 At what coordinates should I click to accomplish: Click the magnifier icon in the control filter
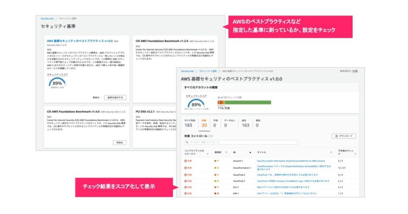tap(187, 142)
